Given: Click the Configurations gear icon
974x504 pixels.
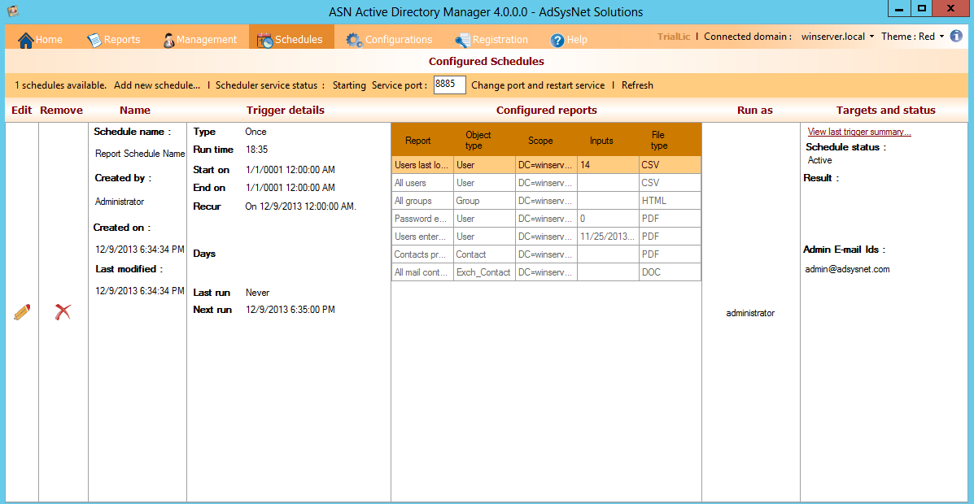Looking at the screenshot, I should 354,40.
